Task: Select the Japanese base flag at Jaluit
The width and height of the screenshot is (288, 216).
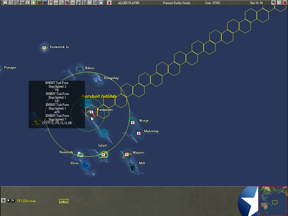Action: click(103, 155)
